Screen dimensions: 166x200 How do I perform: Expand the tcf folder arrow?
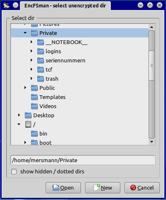pyautogui.click(x=32, y=69)
